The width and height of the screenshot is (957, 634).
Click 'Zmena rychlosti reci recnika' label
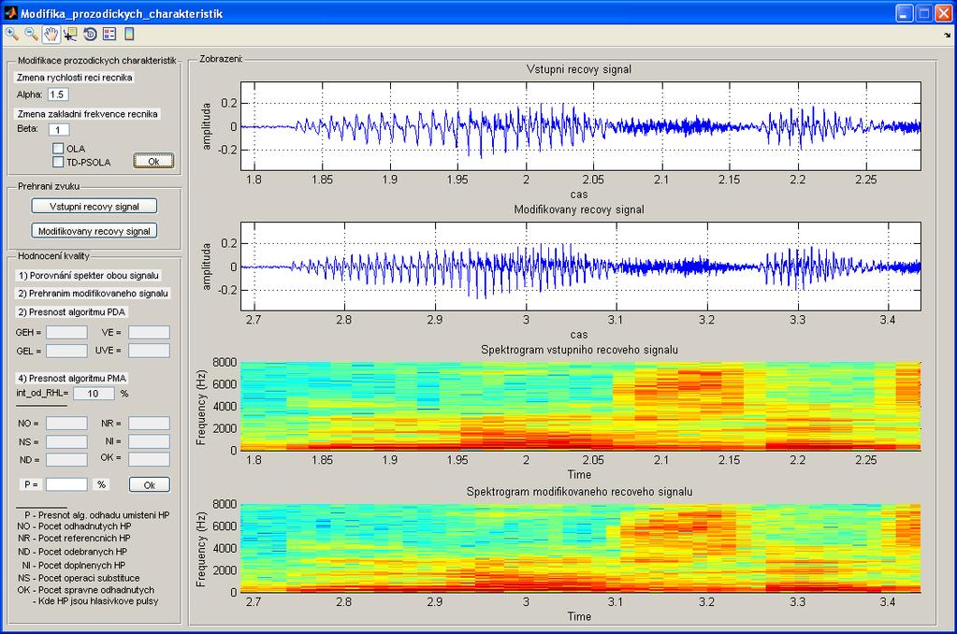pos(74,78)
